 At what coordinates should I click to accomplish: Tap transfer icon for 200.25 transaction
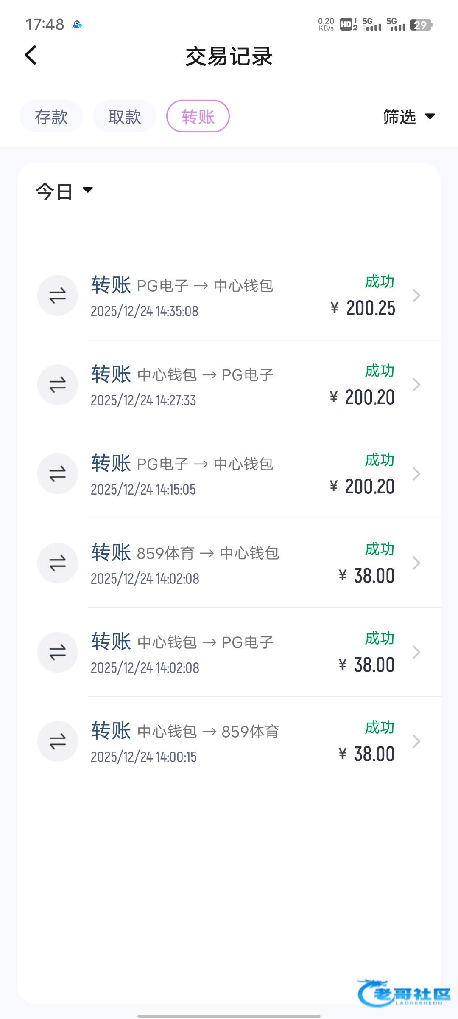tap(58, 296)
